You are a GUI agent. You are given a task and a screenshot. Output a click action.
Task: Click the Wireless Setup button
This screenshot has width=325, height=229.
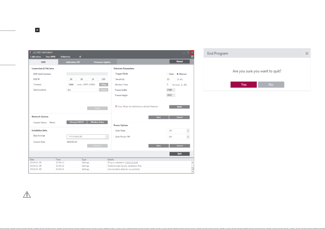click(97, 122)
